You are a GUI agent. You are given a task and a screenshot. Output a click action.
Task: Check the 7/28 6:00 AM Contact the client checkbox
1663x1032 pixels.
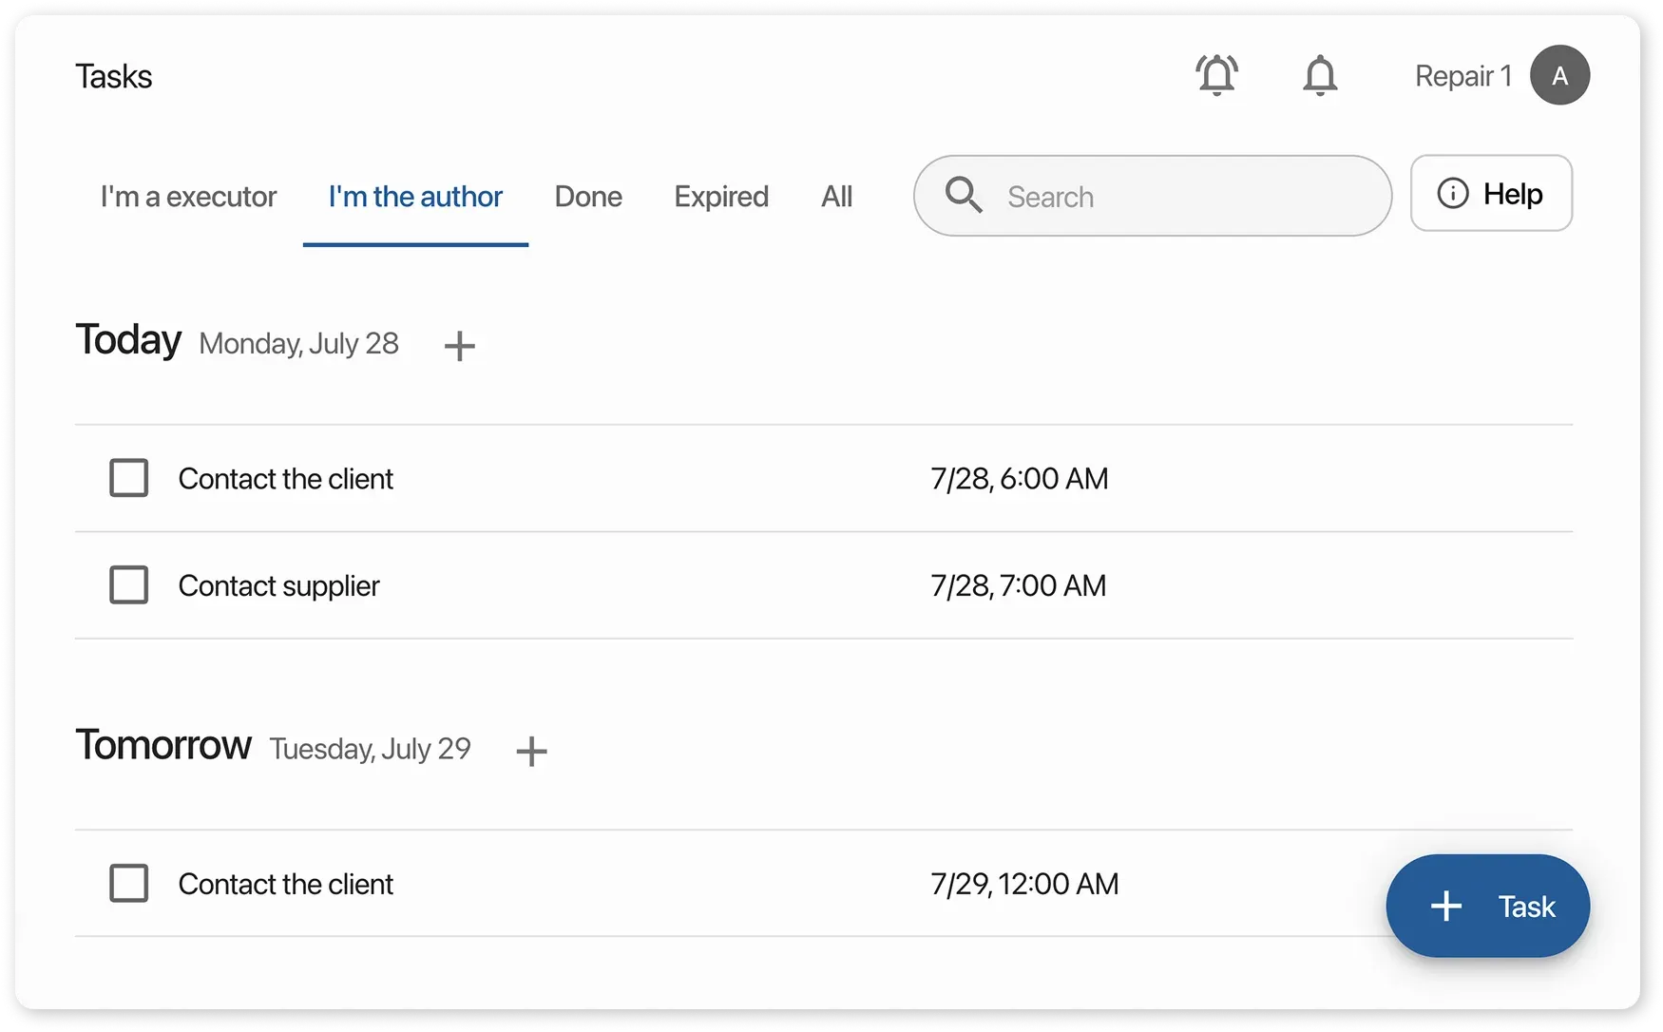[129, 478]
